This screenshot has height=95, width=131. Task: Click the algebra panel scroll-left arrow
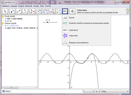click(3, 87)
